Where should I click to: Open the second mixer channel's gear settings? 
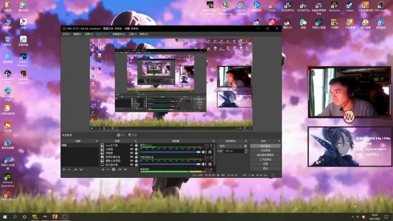[x=210, y=164]
